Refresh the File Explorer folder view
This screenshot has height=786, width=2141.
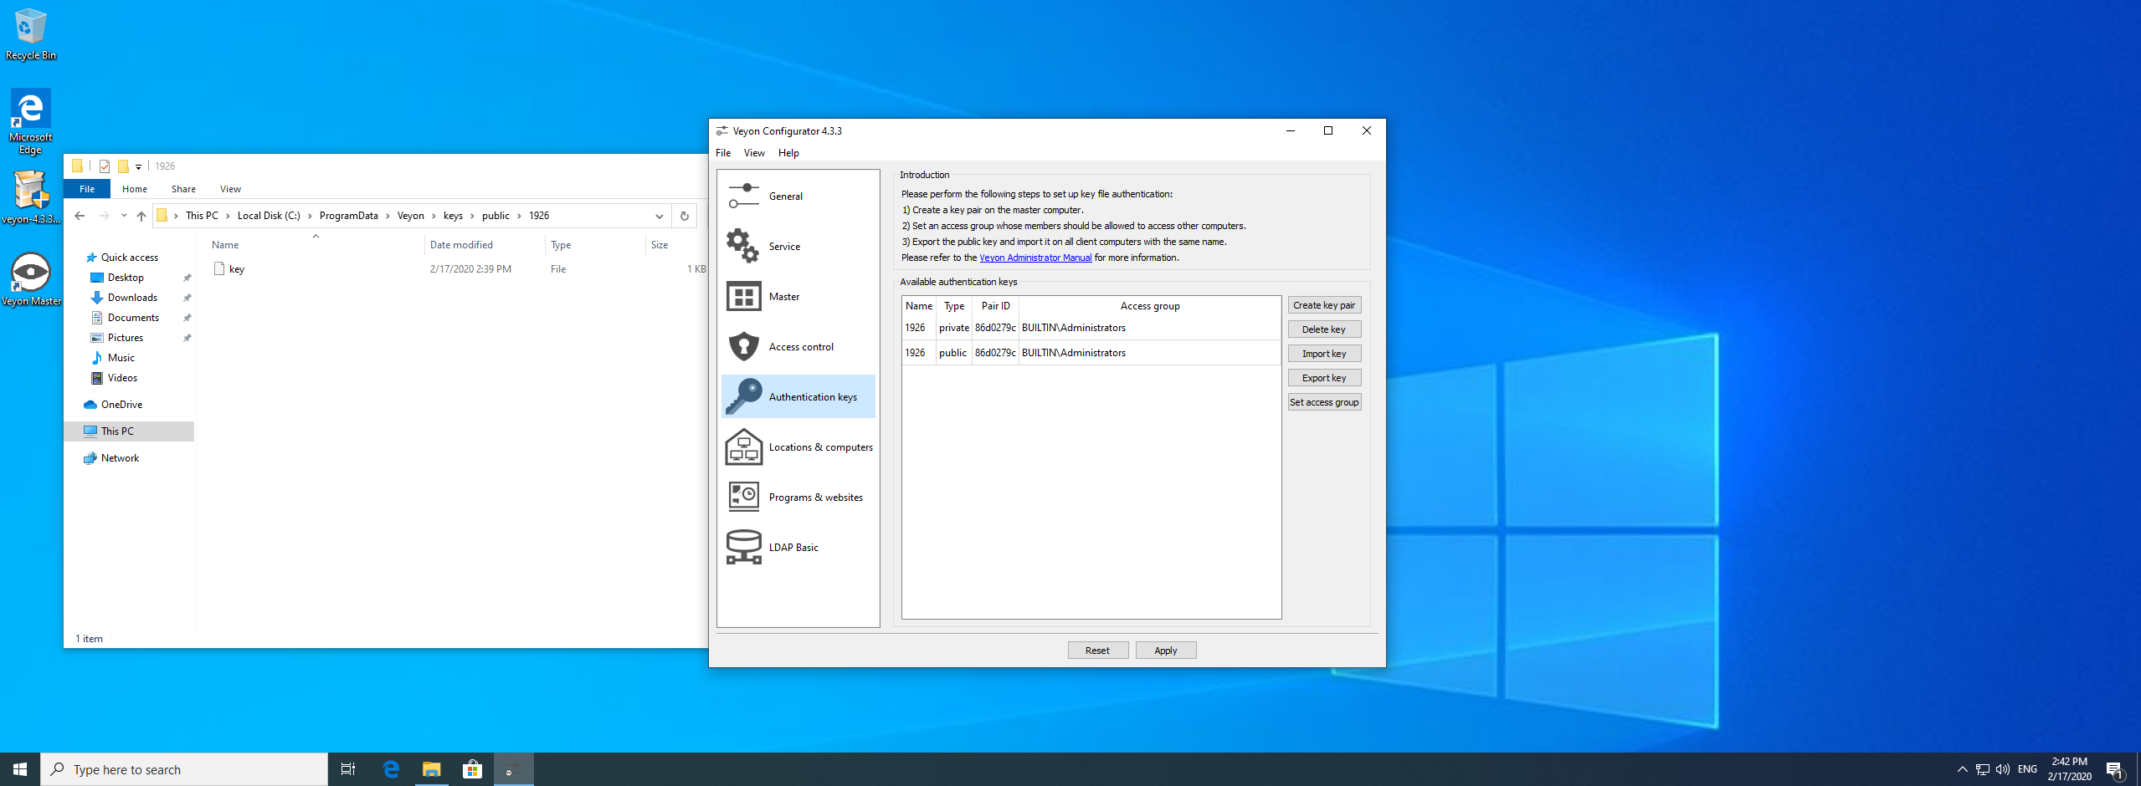click(x=685, y=216)
